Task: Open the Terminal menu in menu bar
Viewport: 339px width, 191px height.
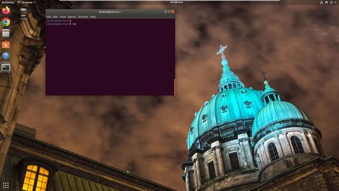Action: 83,16
